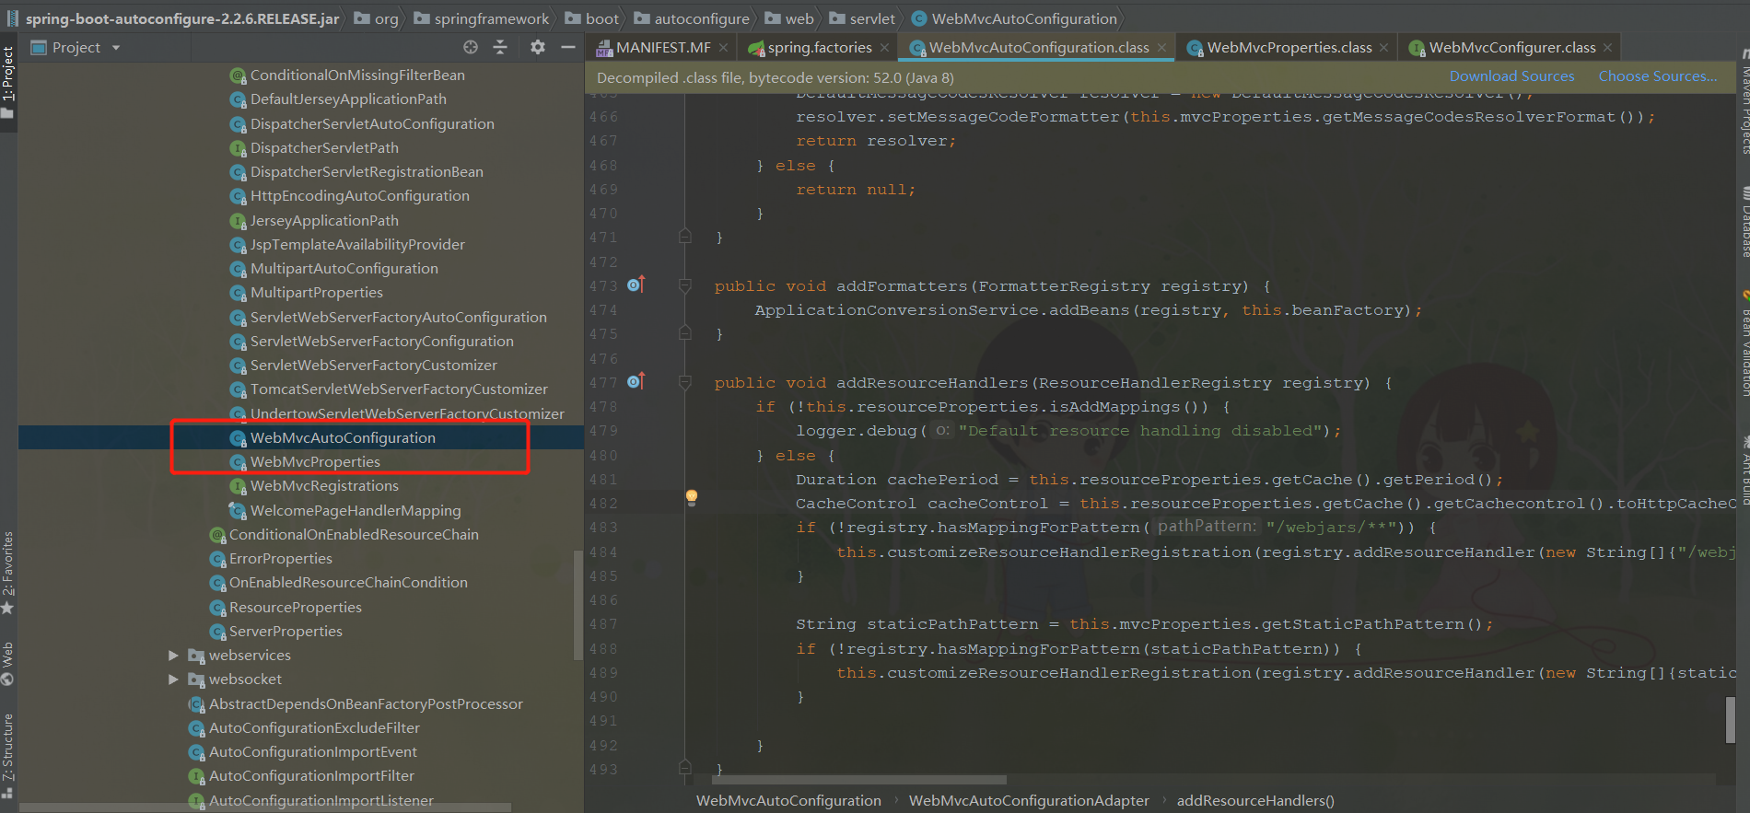1750x813 pixels.
Task: Click the Choose Sources... link
Action: click(x=1657, y=76)
